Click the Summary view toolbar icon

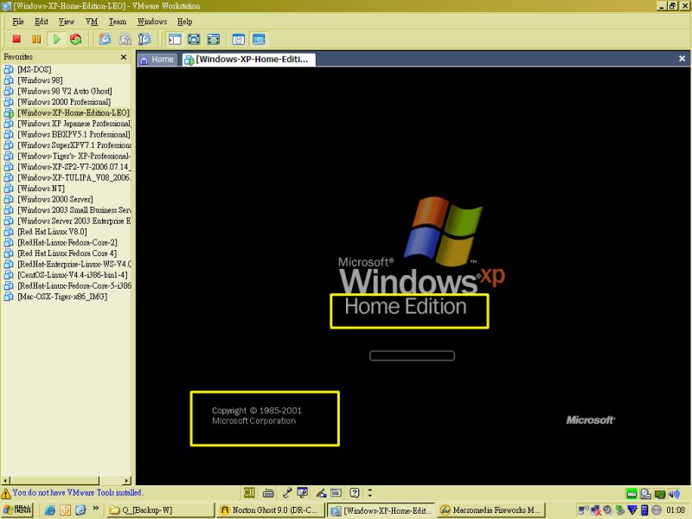coord(239,39)
